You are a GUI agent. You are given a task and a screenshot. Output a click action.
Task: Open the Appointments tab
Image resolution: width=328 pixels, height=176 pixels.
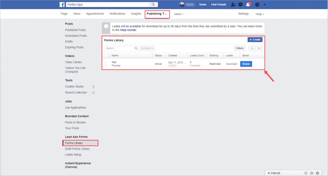click(x=95, y=13)
